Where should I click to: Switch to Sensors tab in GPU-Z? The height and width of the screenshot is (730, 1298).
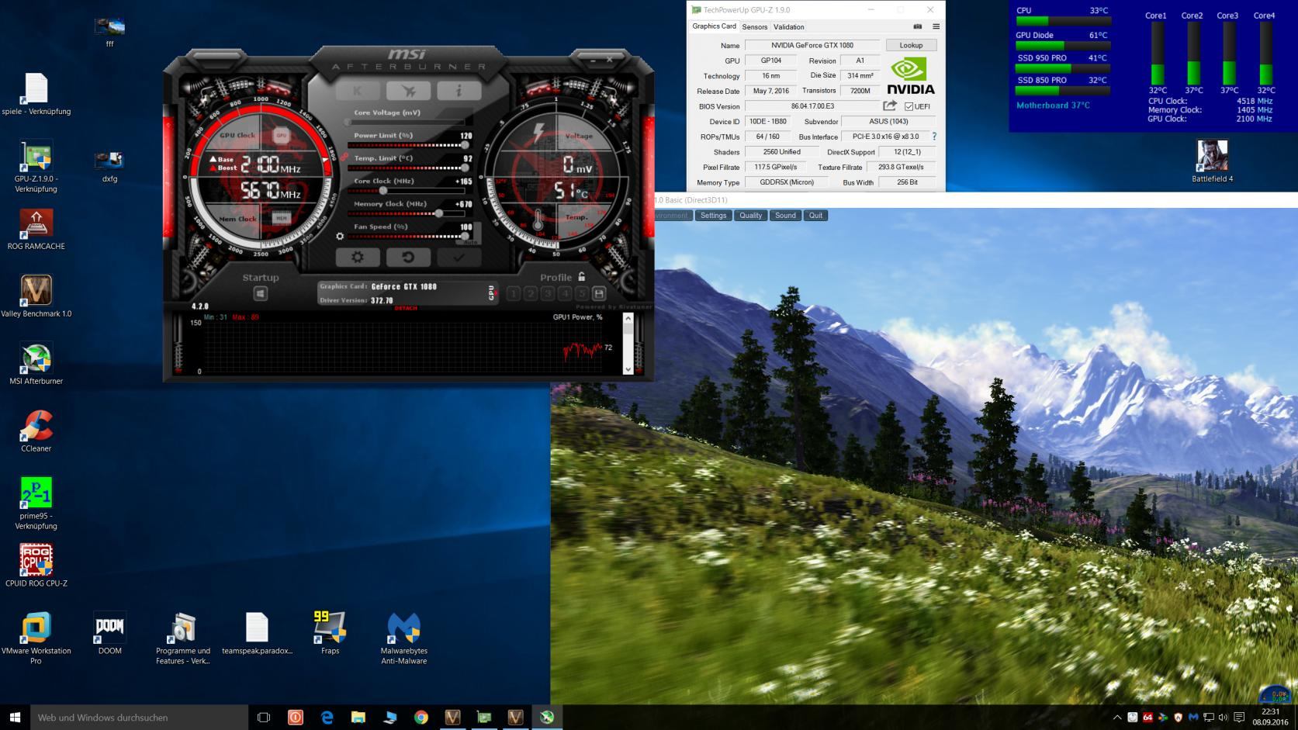tap(755, 27)
